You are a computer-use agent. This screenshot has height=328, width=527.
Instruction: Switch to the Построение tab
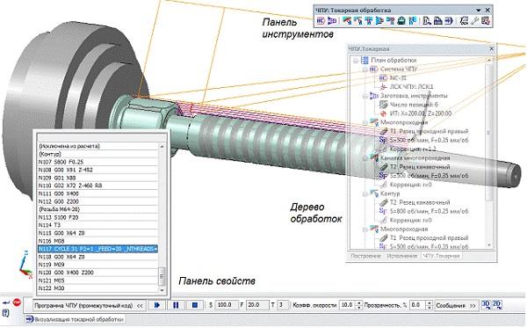365,256
